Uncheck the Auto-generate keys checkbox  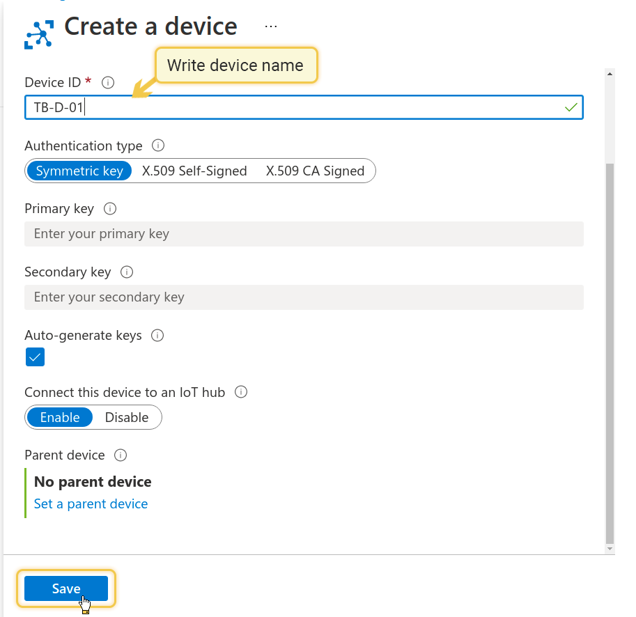click(x=35, y=357)
